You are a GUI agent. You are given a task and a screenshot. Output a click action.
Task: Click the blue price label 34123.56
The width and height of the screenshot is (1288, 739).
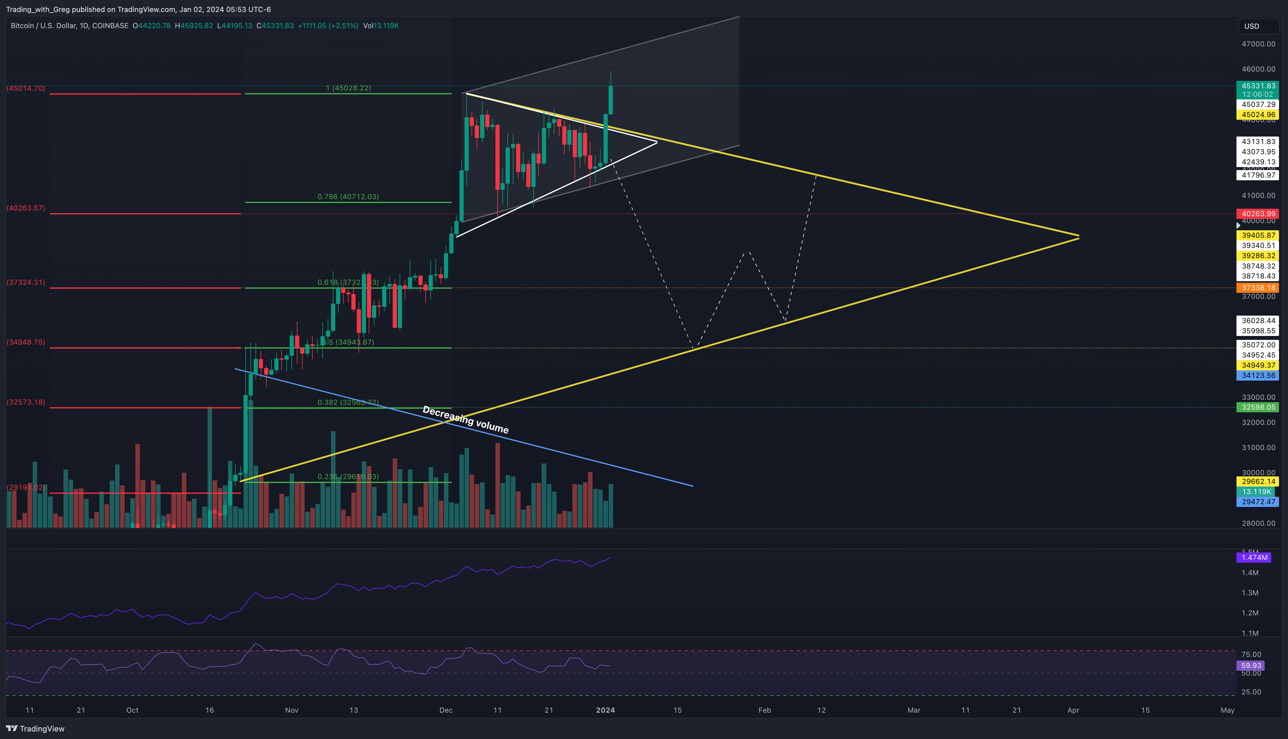(x=1257, y=375)
